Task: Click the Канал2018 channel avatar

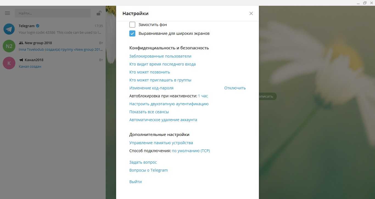Action: coord(9,63)
